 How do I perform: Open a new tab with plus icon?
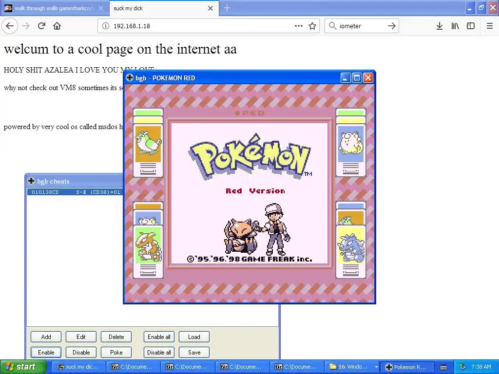[x=227, y=8]
